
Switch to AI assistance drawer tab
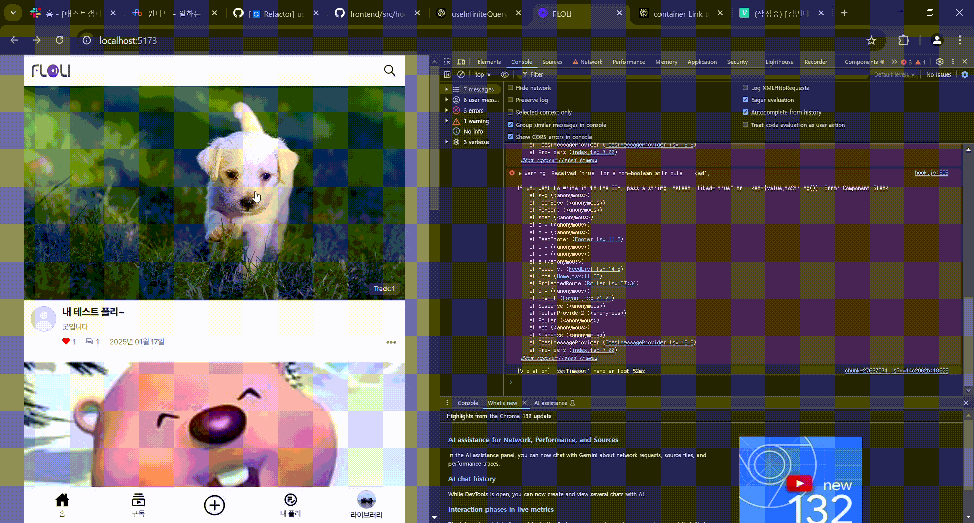click(554, 403)
